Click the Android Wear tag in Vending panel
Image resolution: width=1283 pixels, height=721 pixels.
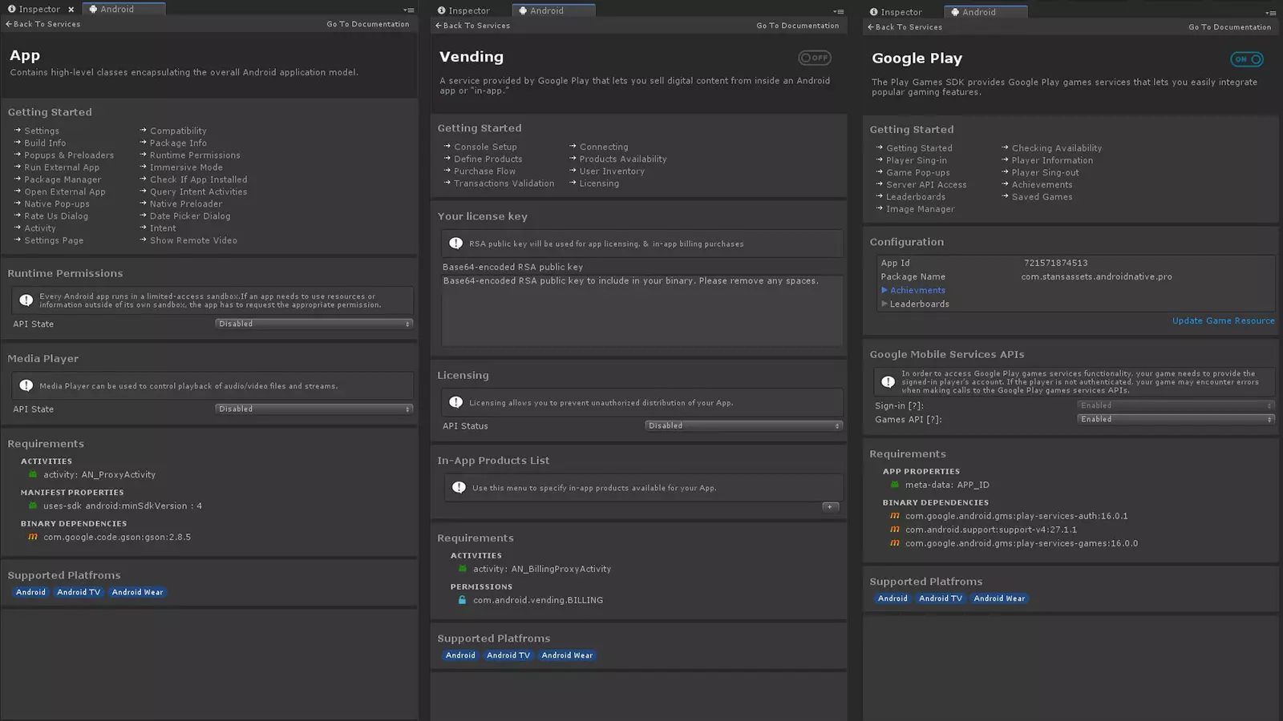[567, 655]
